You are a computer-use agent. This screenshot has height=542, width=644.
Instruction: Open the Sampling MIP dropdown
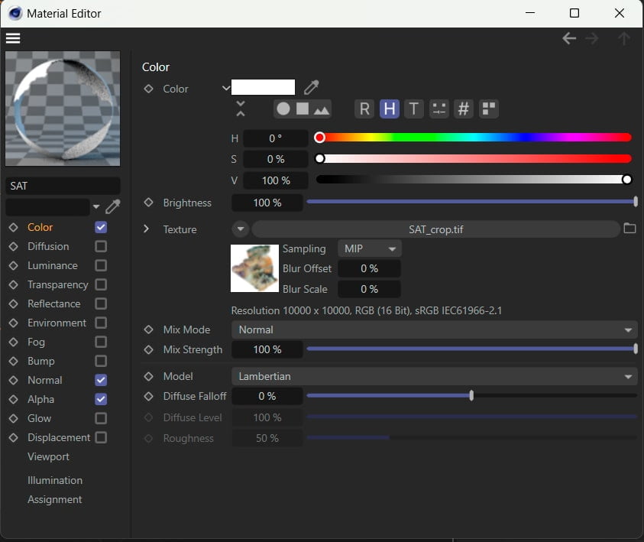tap(370, 248)
